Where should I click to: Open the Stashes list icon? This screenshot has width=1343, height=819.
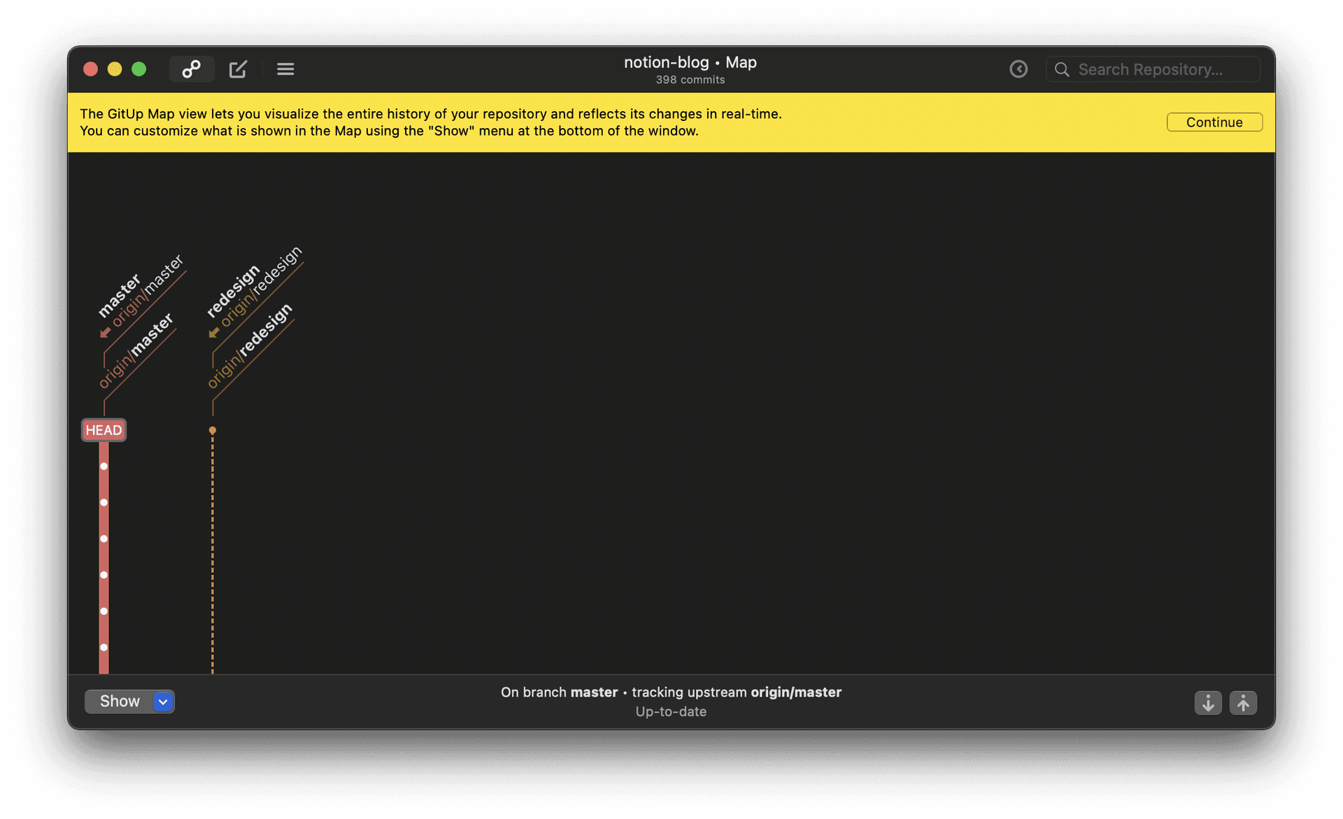click(285, 69)
